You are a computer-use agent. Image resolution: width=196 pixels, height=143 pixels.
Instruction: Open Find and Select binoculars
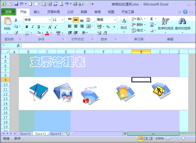pos(182,25)
